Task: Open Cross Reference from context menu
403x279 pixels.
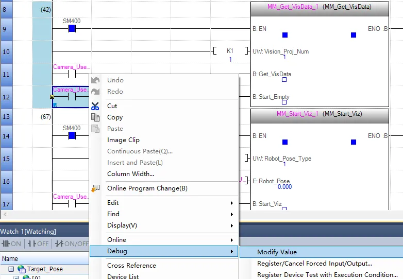Action: tap(131, 266)
